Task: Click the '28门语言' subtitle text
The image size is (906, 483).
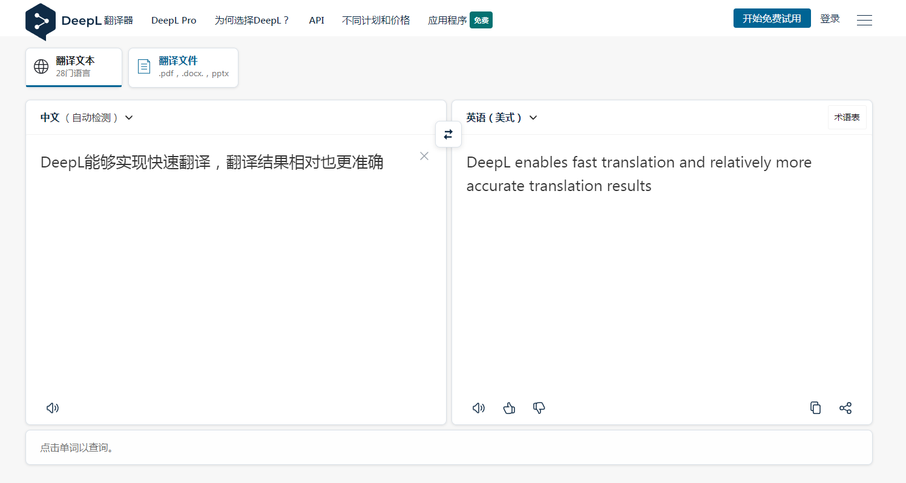Action: (73, 74)
